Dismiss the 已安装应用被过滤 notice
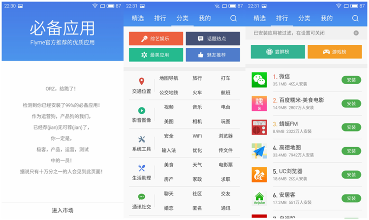 [356, 33]
